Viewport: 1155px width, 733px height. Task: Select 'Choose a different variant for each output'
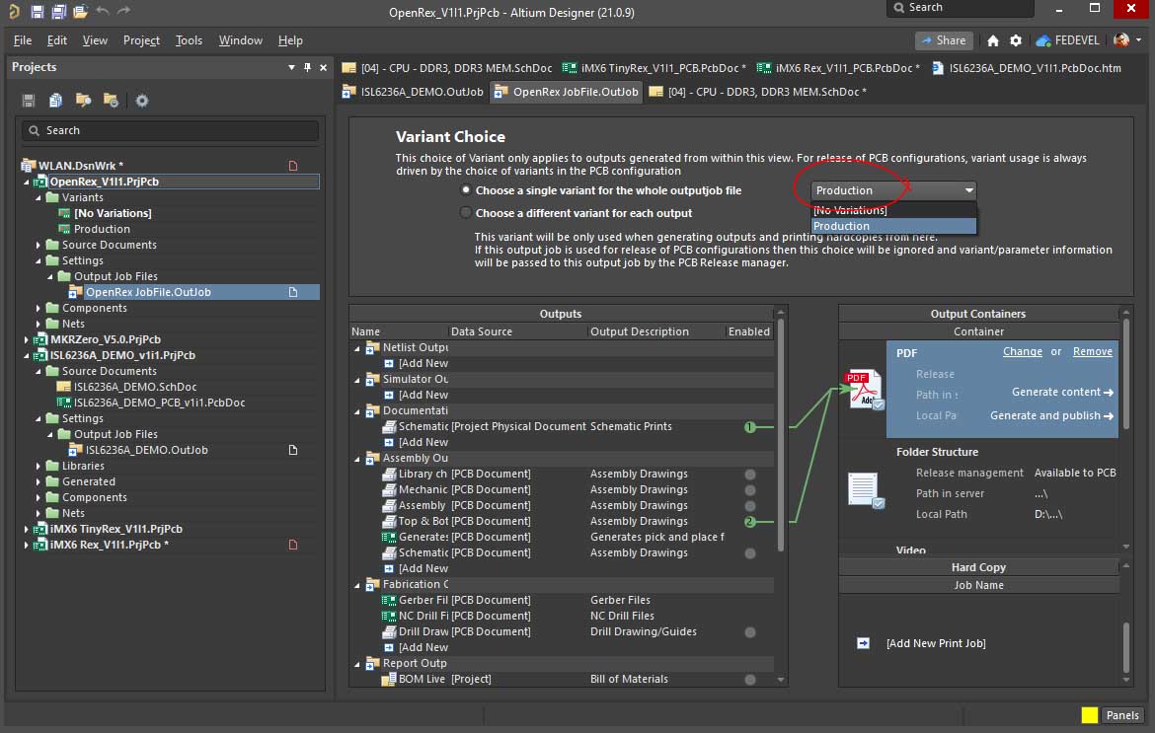tap(466, 213)
